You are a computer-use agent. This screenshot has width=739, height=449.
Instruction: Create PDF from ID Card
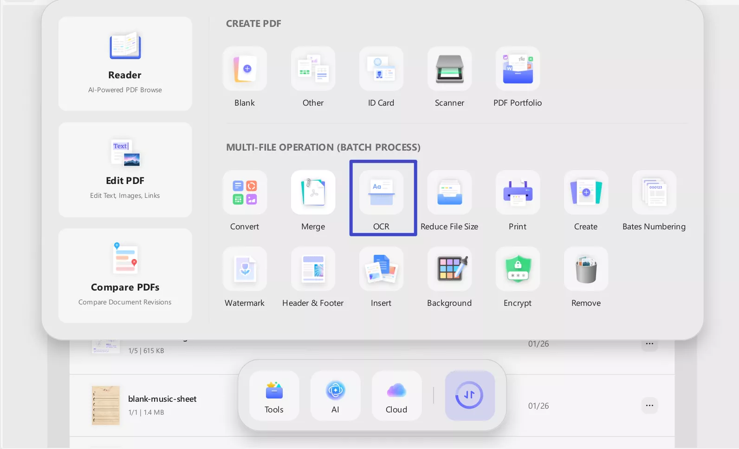(381, 69)
